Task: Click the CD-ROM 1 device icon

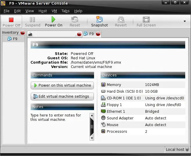Action: pos(103,98)
